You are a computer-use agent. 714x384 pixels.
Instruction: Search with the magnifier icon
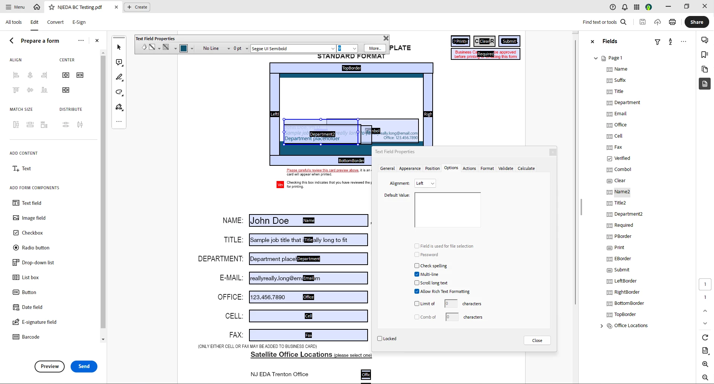(x=624, y=22)
